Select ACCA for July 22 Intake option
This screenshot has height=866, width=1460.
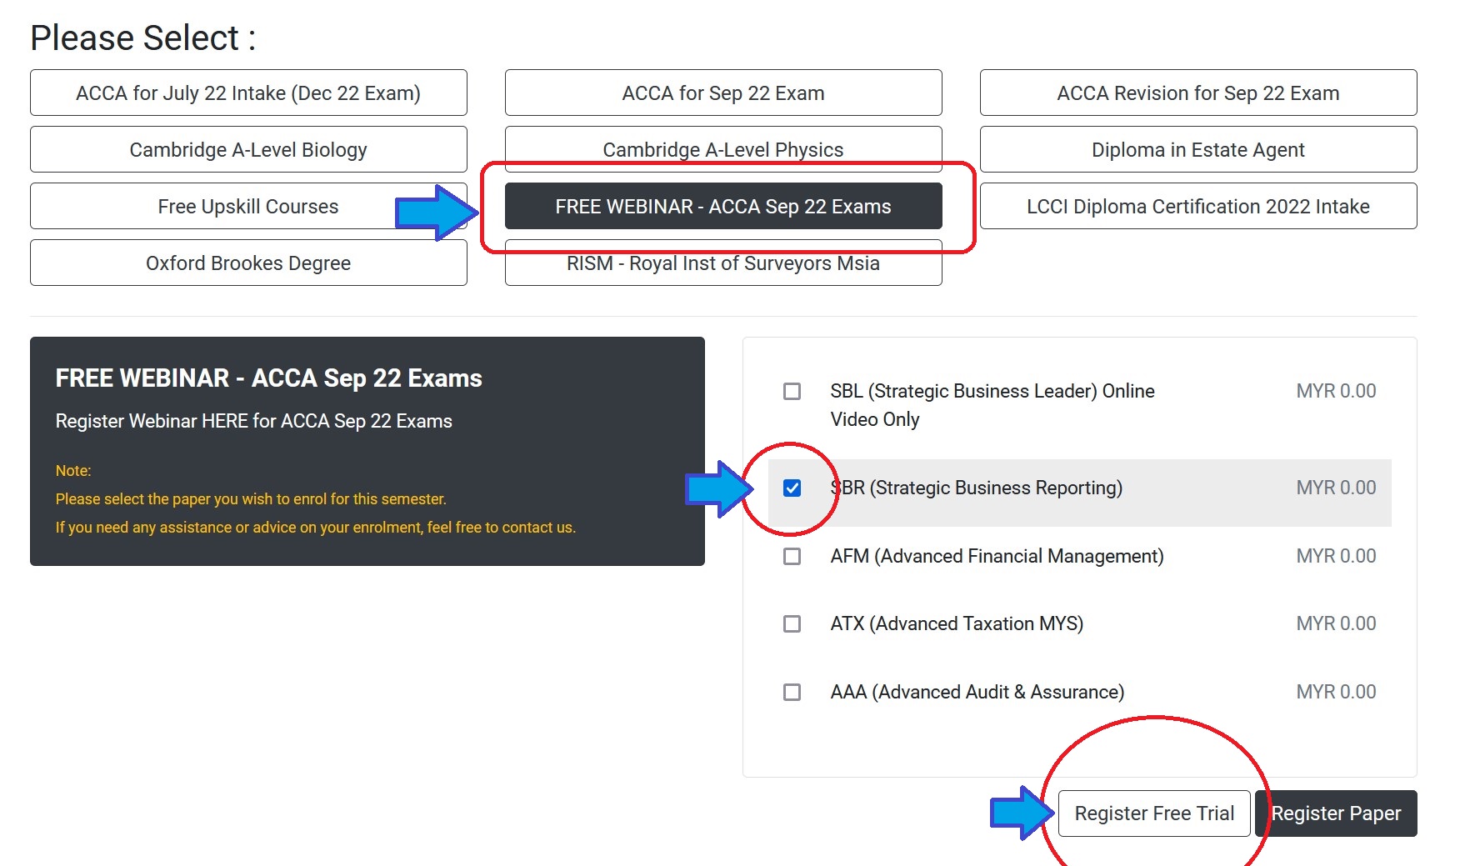click(x=248, y=93)
